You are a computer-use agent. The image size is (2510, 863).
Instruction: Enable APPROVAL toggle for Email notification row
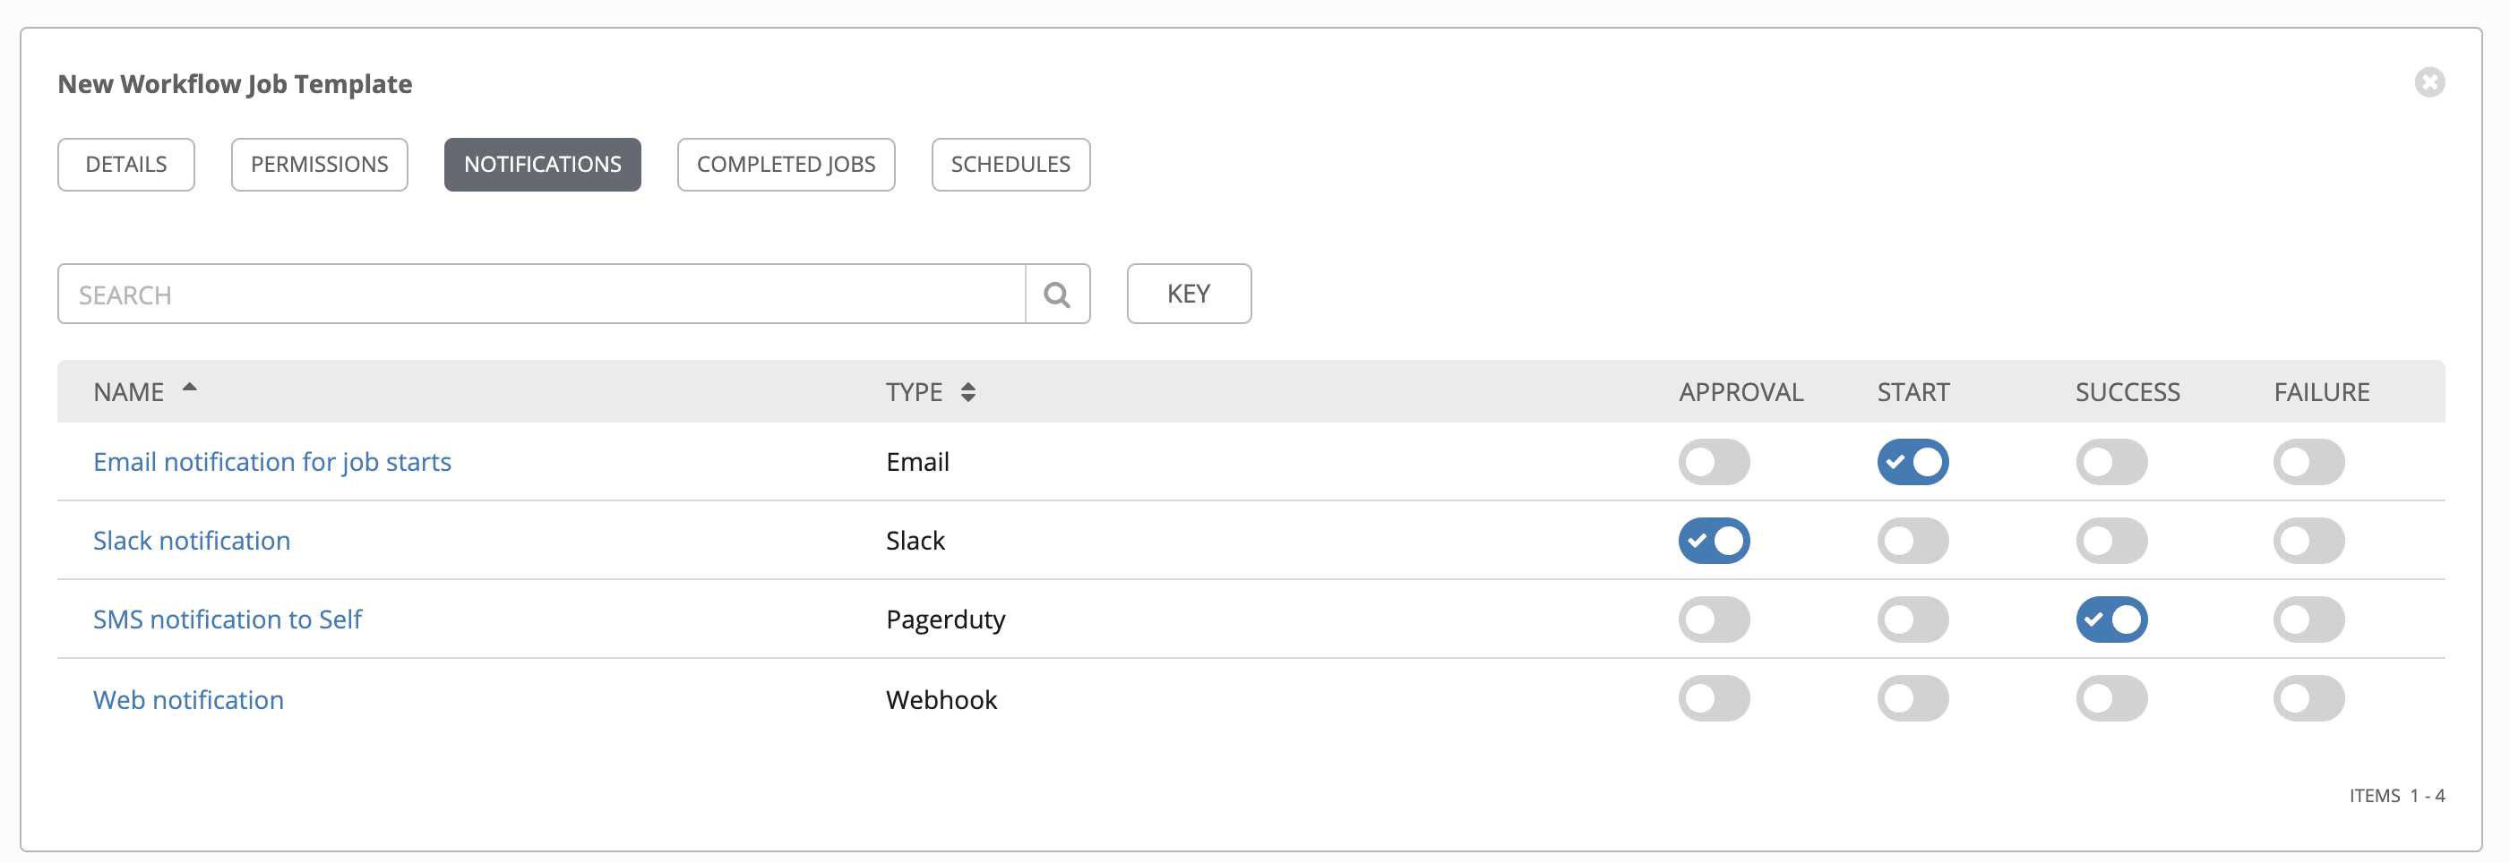coord(1713,462)
